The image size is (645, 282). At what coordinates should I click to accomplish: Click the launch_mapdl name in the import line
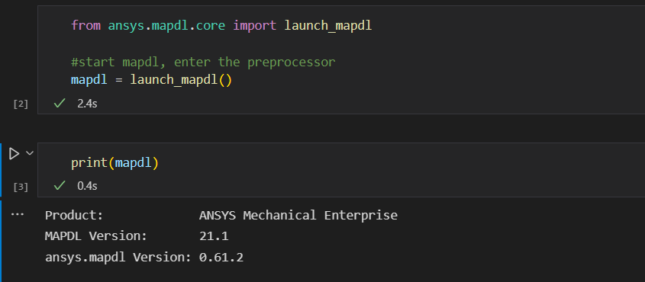tap(328, 25)
